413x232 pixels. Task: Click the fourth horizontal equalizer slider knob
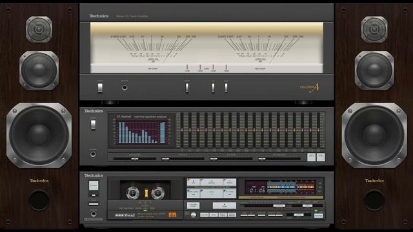coord(262,159)
